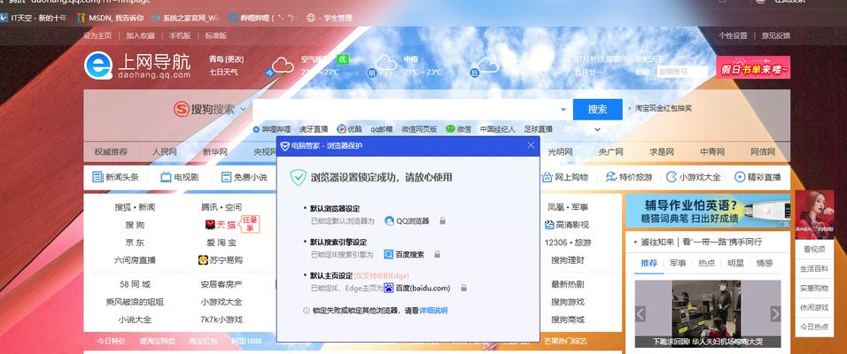The width and height of the screenshot is (847, 354).
Task: Click lock icon beside 百度搜索
Action: point(438,254)
